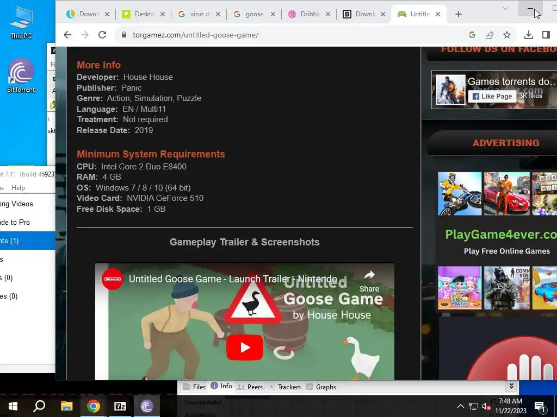Switch to the Dribbb tab
557x417 pixels.
pyautogui.click(x=308, y=14)
